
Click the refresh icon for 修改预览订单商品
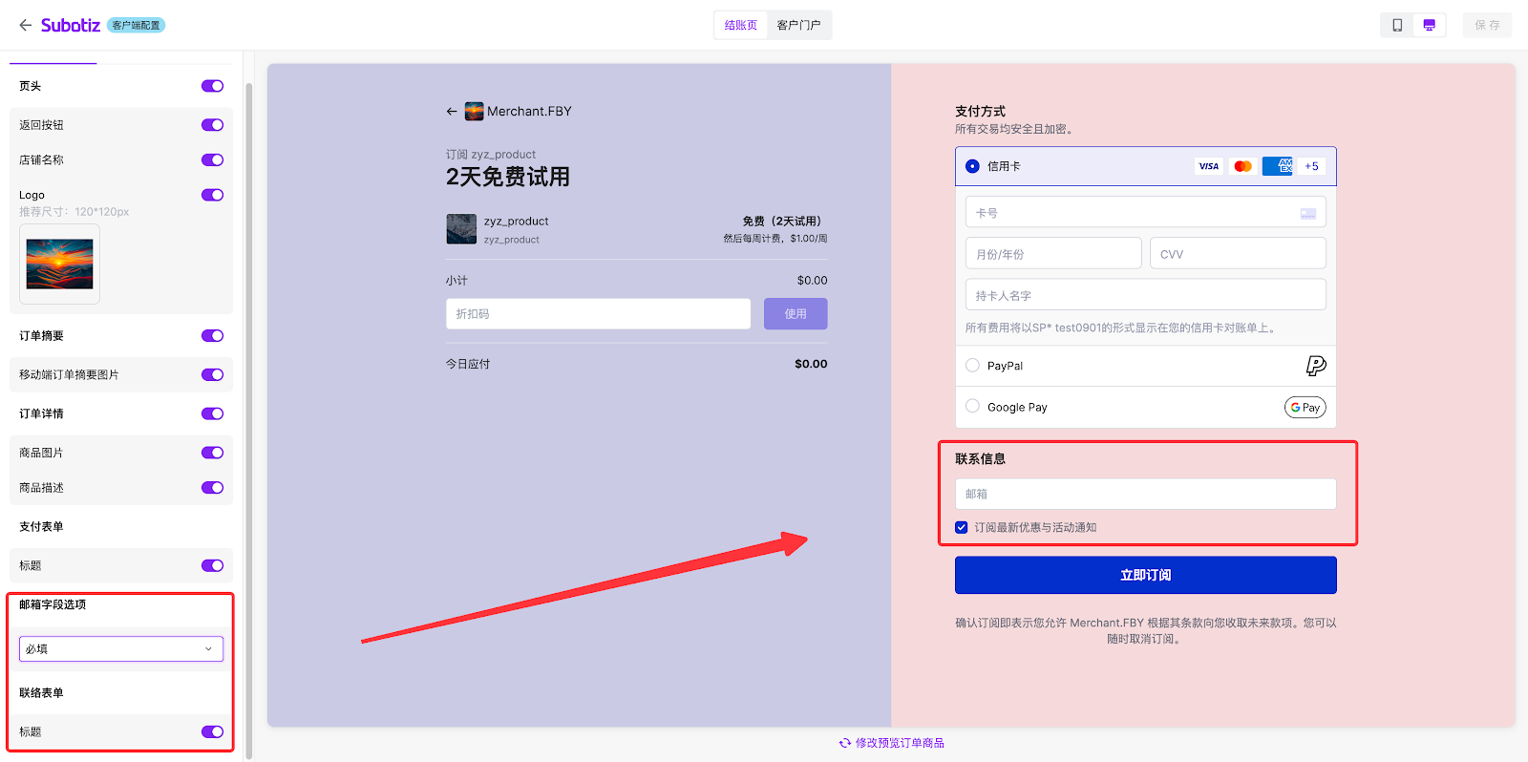tap(844, 743)
